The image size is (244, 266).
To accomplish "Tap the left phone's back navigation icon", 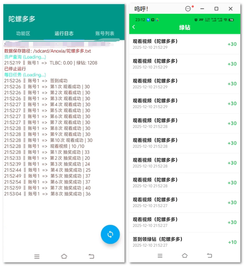I will pos(91,256).
